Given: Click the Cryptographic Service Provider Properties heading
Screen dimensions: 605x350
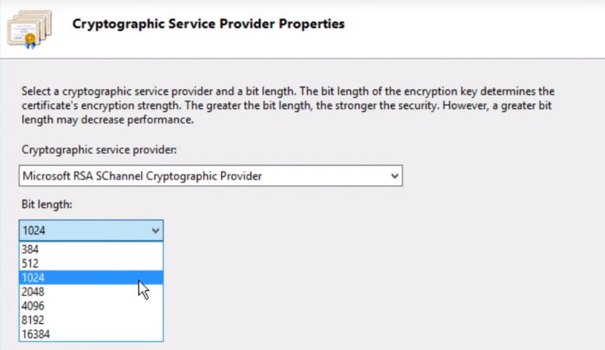Looking at the screenshot, I should pos(208,24).
